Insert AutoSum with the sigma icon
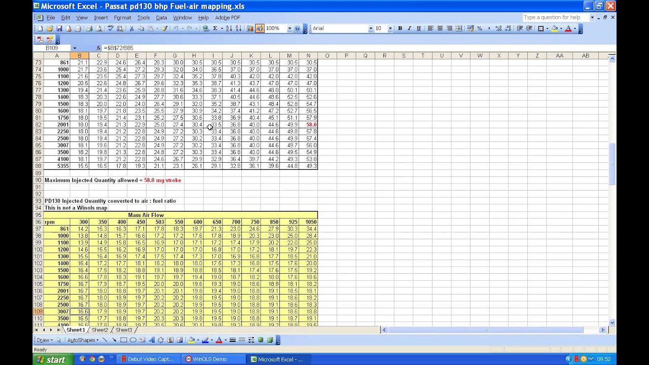The height and width of the screenshot is (365, 649). click(215, 28)
